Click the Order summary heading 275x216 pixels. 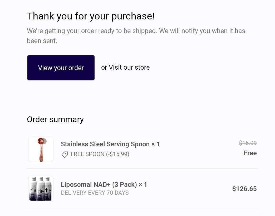click(x=55, y=119)
